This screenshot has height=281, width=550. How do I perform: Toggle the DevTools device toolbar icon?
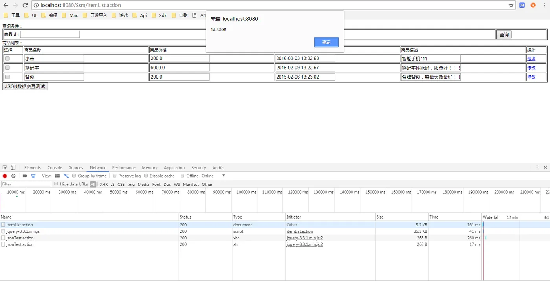coord(13,167)
